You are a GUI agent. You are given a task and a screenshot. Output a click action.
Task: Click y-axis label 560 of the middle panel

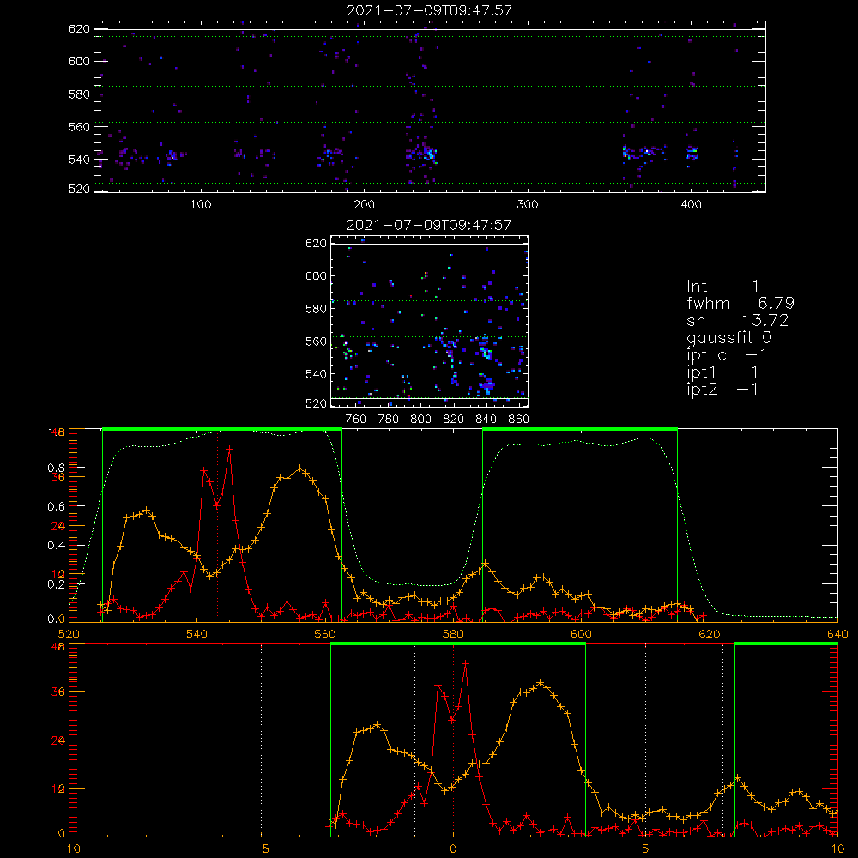click(317, 341)
